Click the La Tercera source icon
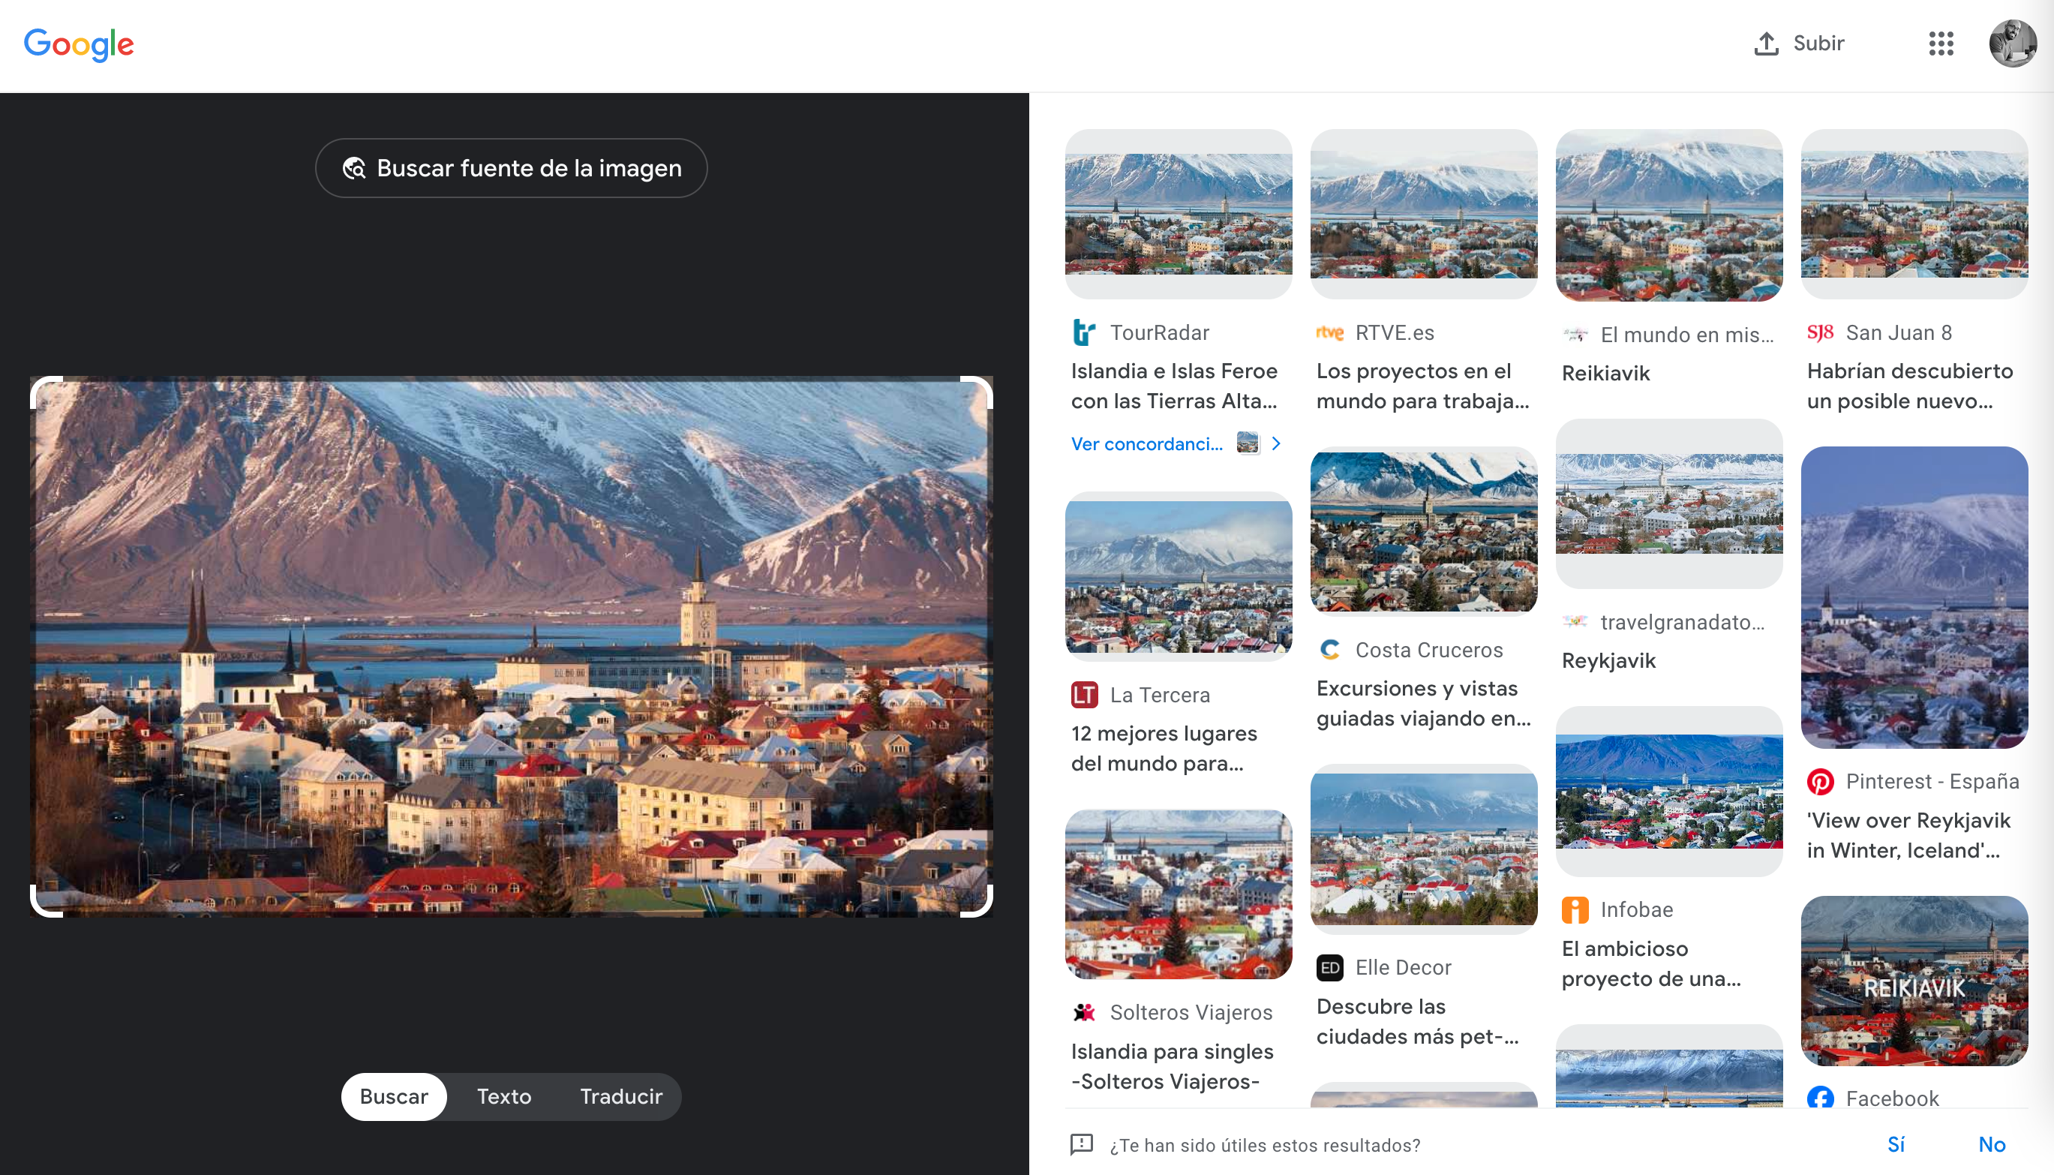 pos(1083,695)
